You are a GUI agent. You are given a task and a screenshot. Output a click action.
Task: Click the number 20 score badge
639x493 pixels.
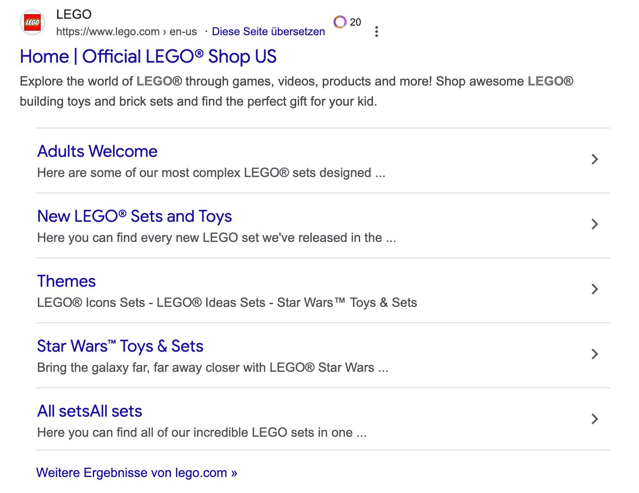(x=355, y=22)
